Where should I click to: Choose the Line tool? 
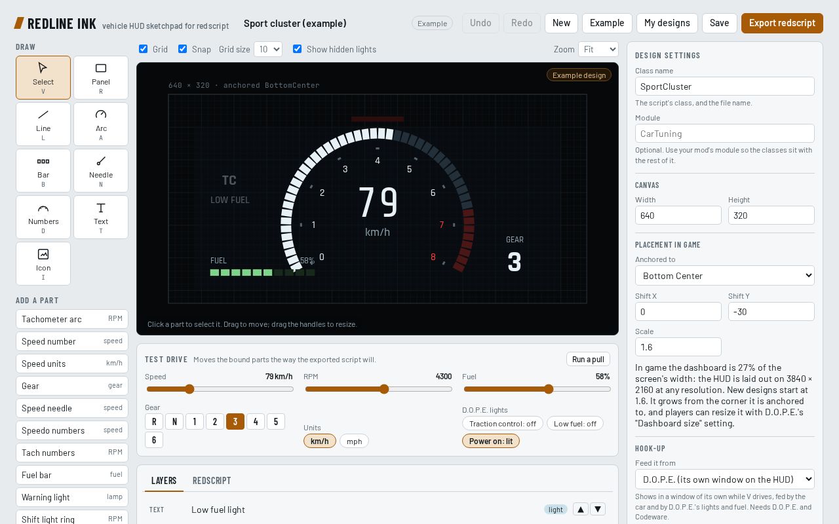[x=43, y=124]
